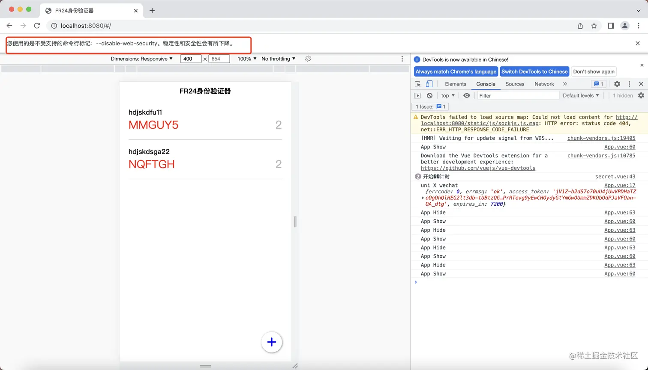
Task: Click Don't show again
Action: pos(594,71)
